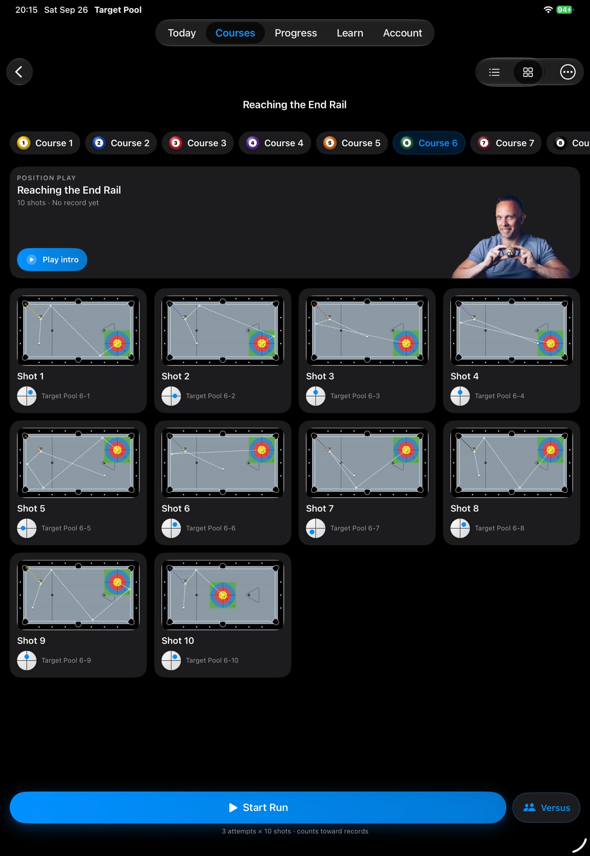
Task: Open the Shot 8 table diagram
Action: click(x=512, y=463)
